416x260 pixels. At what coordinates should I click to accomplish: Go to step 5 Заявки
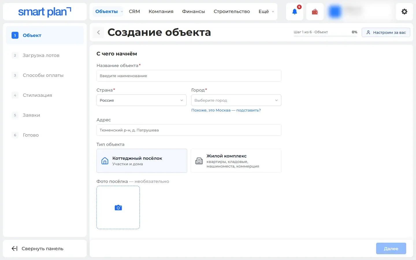point(45,115)
